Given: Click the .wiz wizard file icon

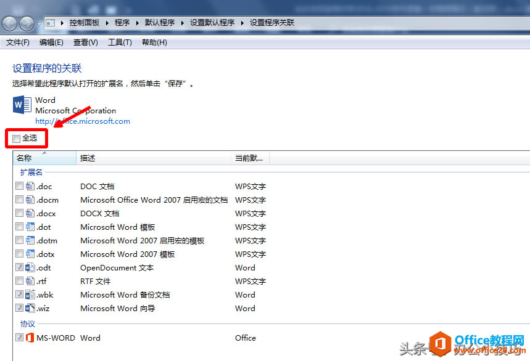Looking at the screenshot, I should pos(30,308).
